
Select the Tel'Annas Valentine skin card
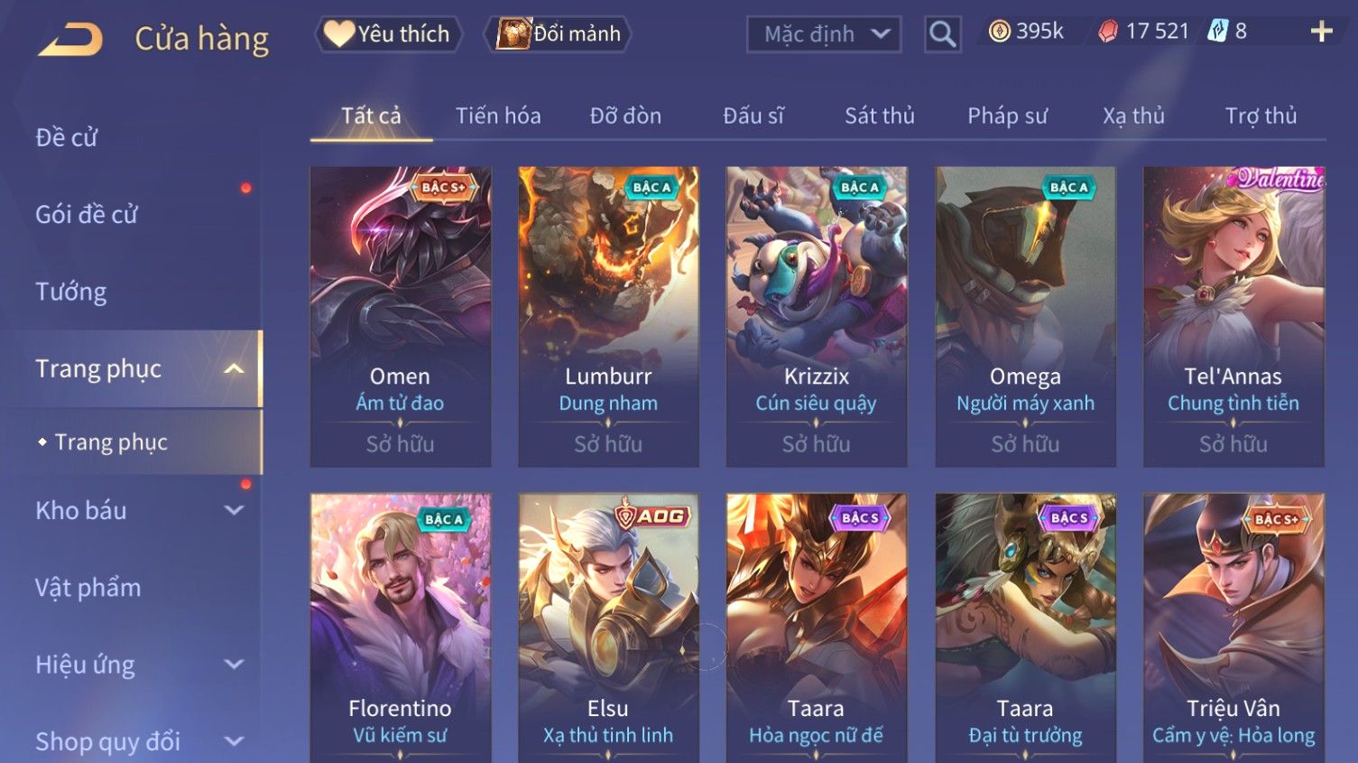pos(1233,316)
